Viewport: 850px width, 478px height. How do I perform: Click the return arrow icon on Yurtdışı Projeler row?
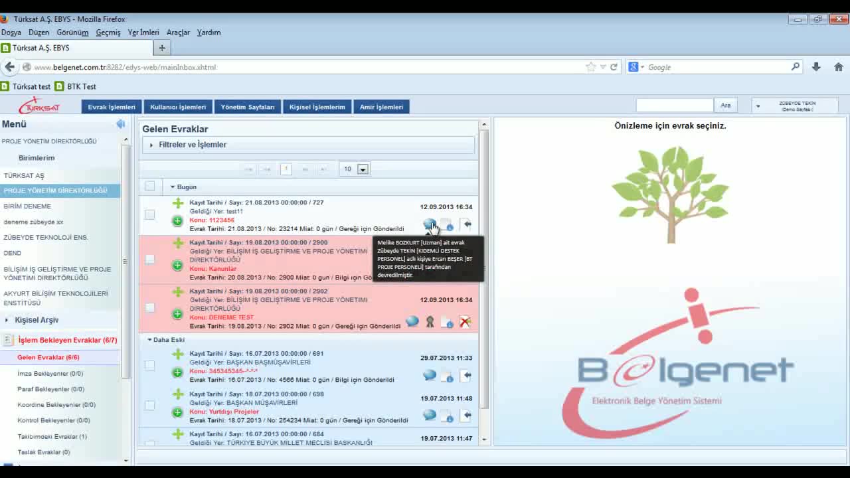point(466,416)
